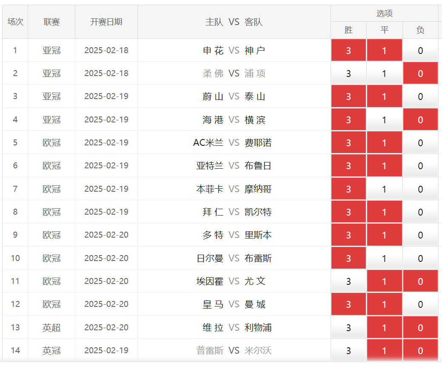Click the 选项 header cell
442x366 pixels.
(x=385, y=13)
